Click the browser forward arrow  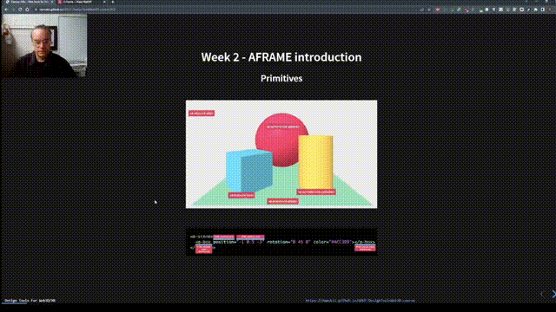coord(13,10)
